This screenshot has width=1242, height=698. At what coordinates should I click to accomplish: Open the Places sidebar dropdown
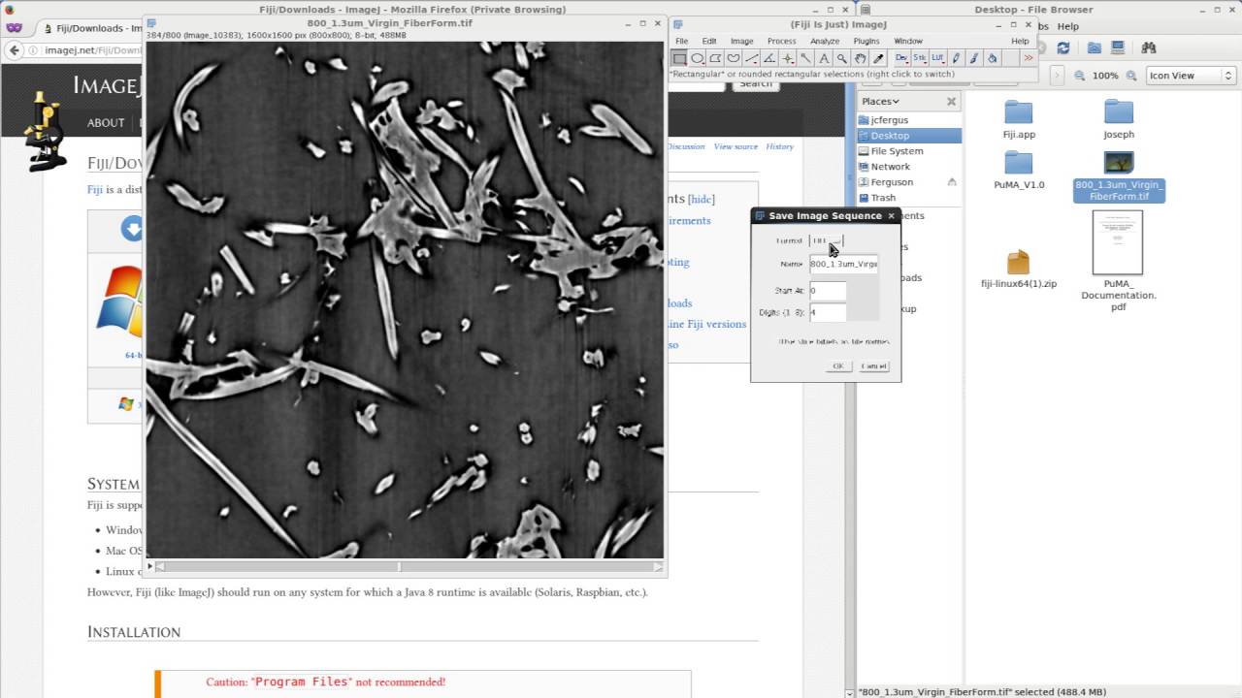pyautogui.click(x=881, y=101)
